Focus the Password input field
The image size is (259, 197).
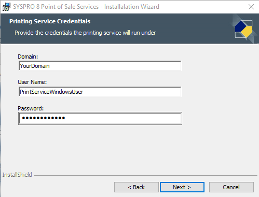point(100,118)
